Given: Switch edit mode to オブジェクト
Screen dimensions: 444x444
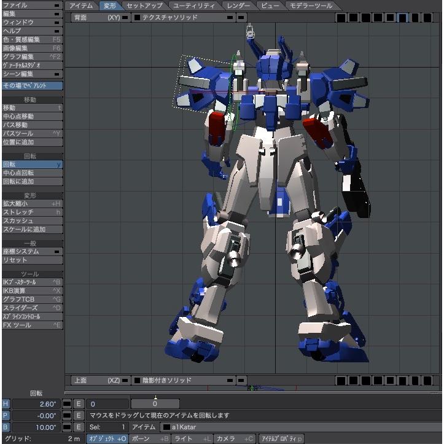Looking at the screenshot, I should point(107,438).
